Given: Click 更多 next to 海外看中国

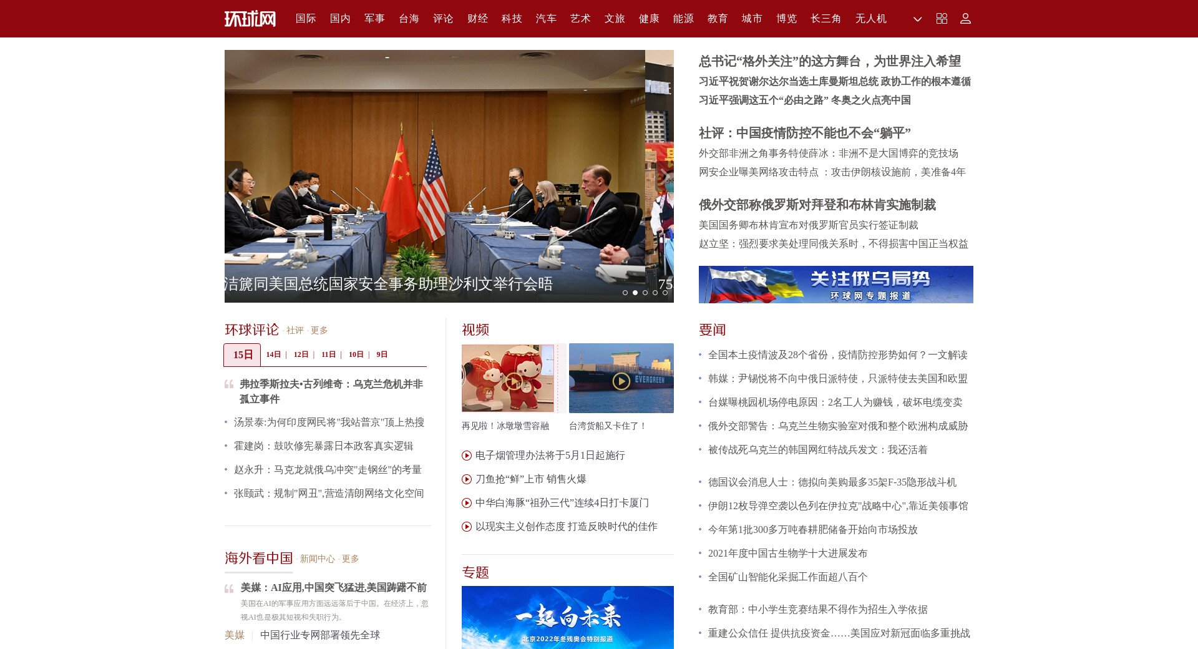Looking at the screenshot, I should coord(350,559).
